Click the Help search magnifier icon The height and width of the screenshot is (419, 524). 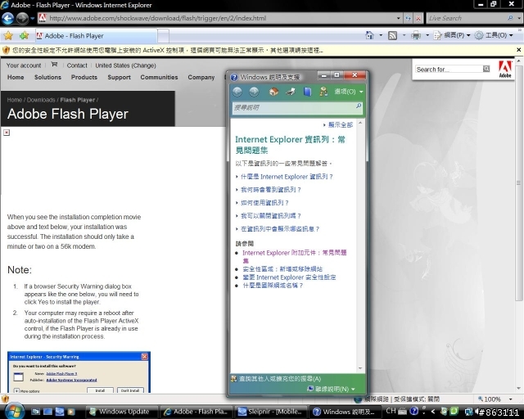coord(359,106)
